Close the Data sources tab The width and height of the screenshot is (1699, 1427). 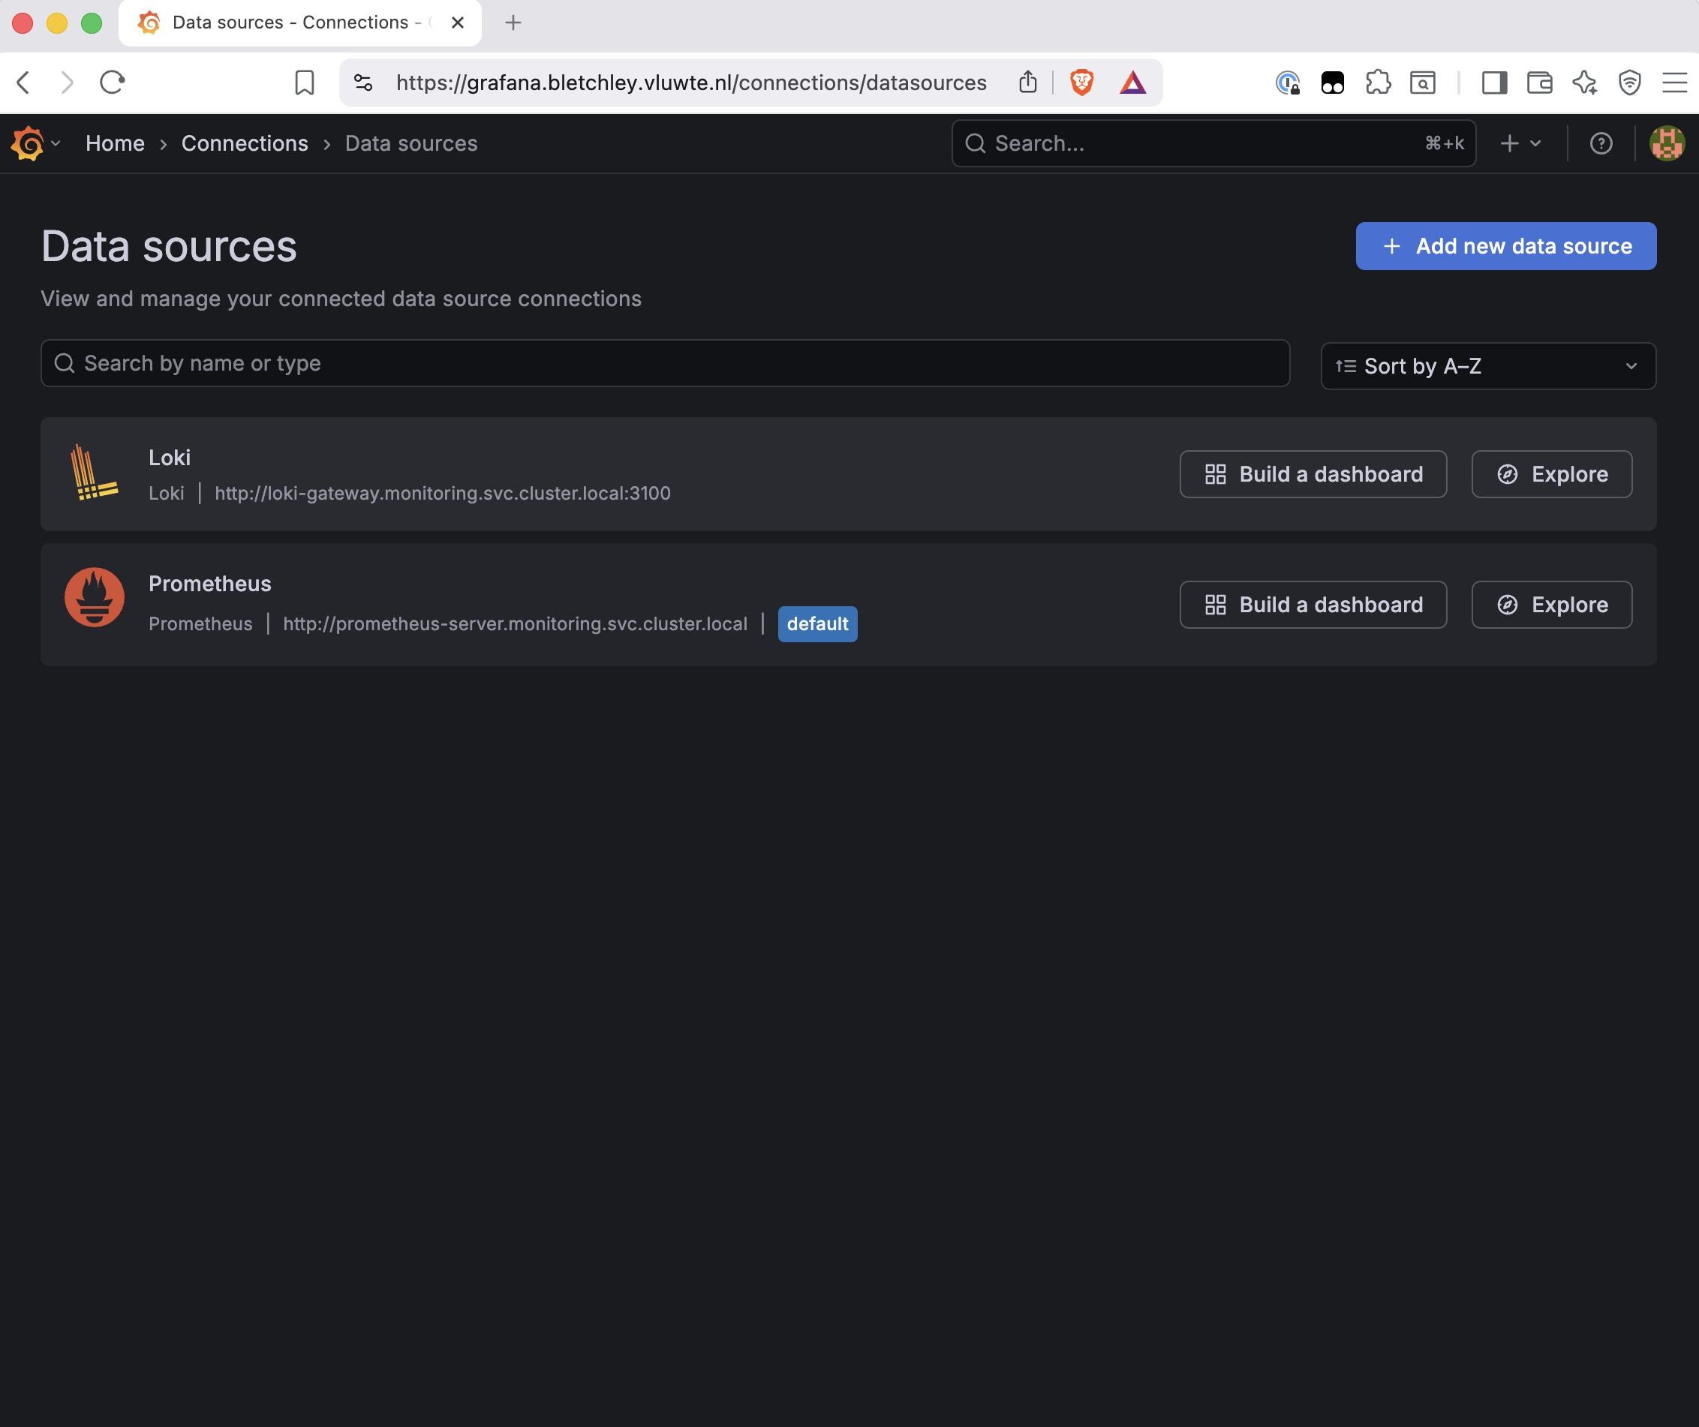point(458,23)
